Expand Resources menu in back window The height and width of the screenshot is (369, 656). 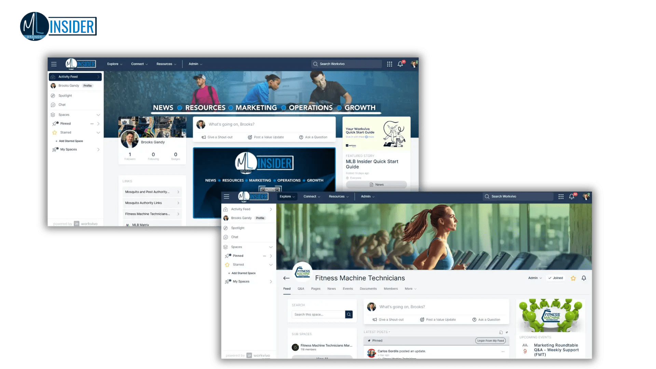[166, 64]
